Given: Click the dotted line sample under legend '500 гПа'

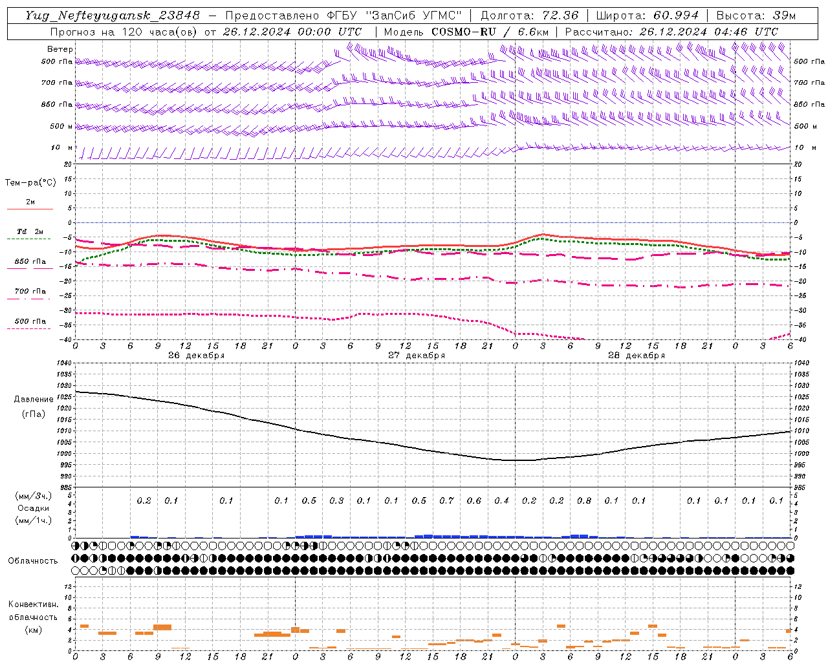Looking at the screenshot, I should [x=29, y=328].
